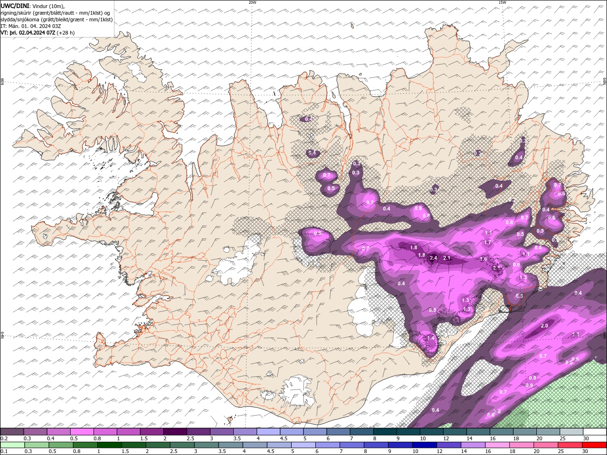Click the '14' label in the bottom legend row
The width and height of the screenshot is (607, 455).
(x=463, y=452)
